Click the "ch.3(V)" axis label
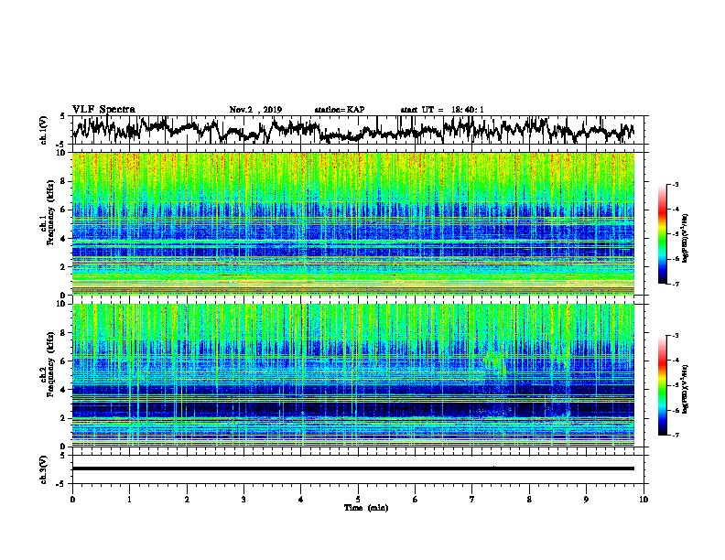Image resolution: width=725 pixels, height=560 pixels. click(x=43, y=469)
